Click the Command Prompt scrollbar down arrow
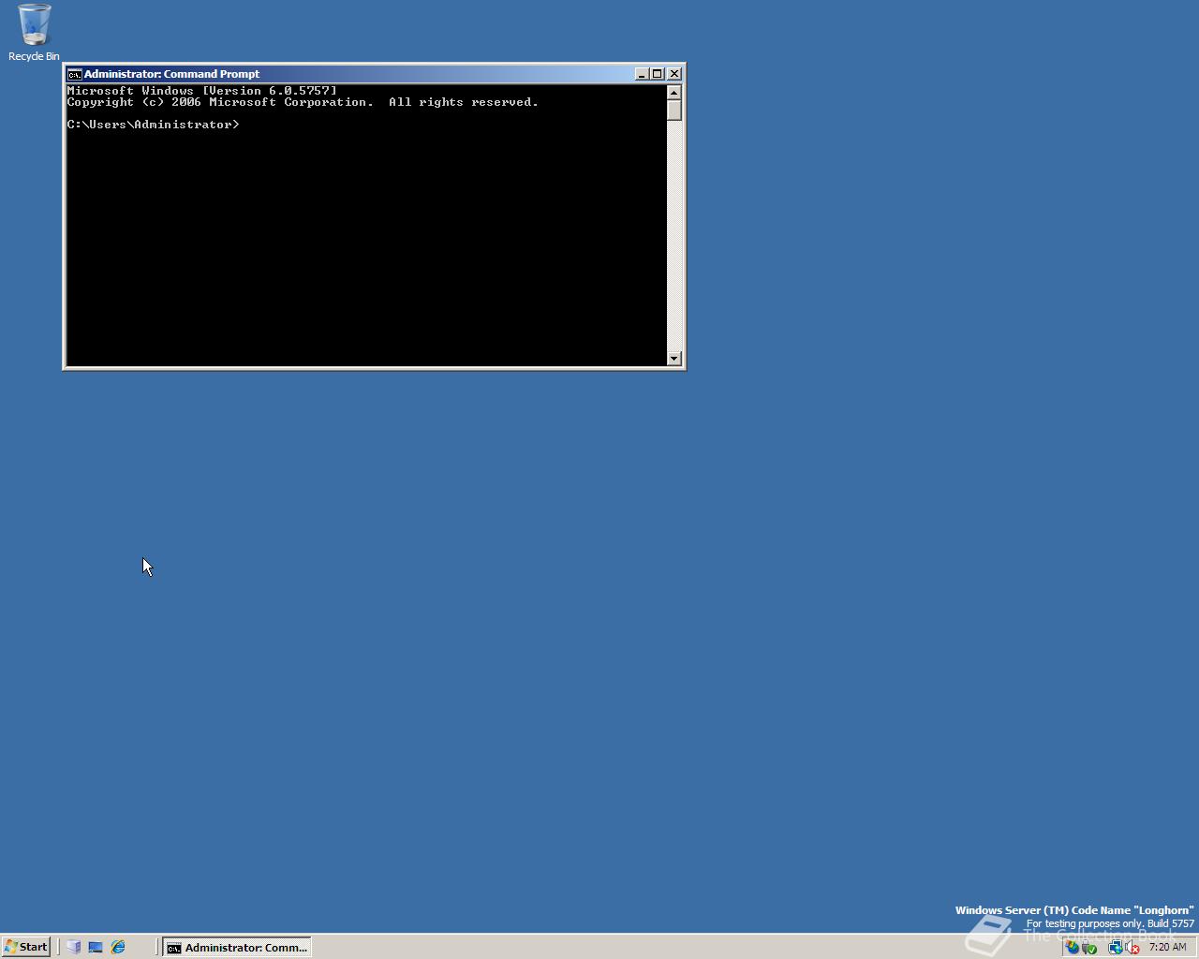The height and width of the screenshot is (959, 1199). 674,359
